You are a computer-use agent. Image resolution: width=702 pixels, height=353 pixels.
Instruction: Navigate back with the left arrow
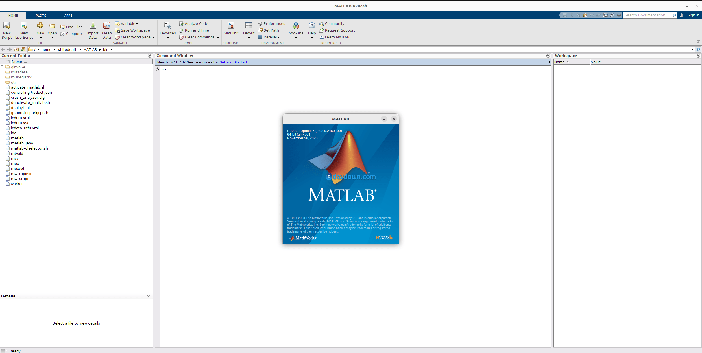click(3, 49)
